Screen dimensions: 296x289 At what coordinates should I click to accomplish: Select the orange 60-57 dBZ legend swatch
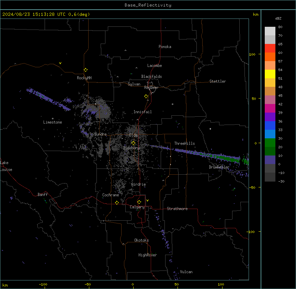click(x=270, y=57)
